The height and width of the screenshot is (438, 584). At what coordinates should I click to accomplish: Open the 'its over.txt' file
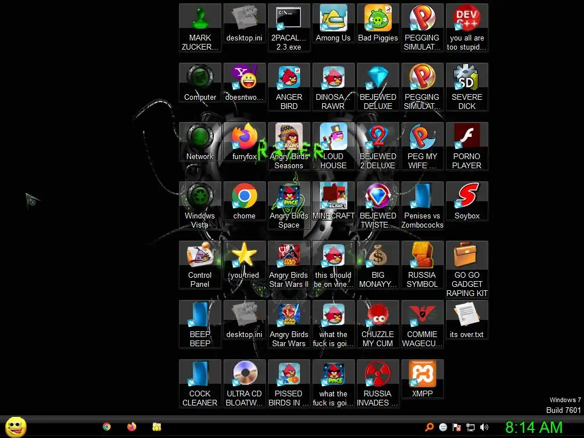click(x=467, y=319)
